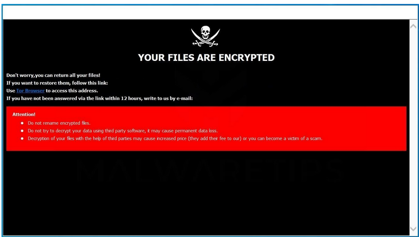Click the bullet dot before 'Do not rename'
This screenshot has width=419, height=237.
tap(22, 123)
